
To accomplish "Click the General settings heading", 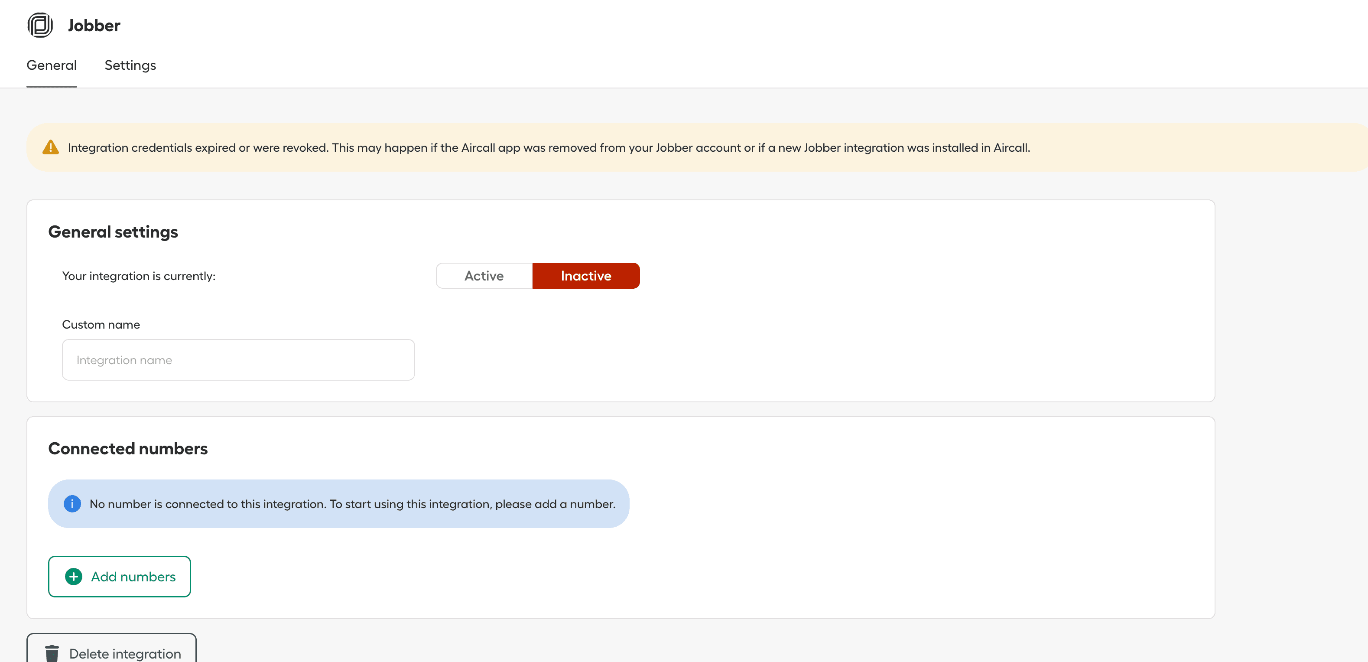I will click(113, 232).
